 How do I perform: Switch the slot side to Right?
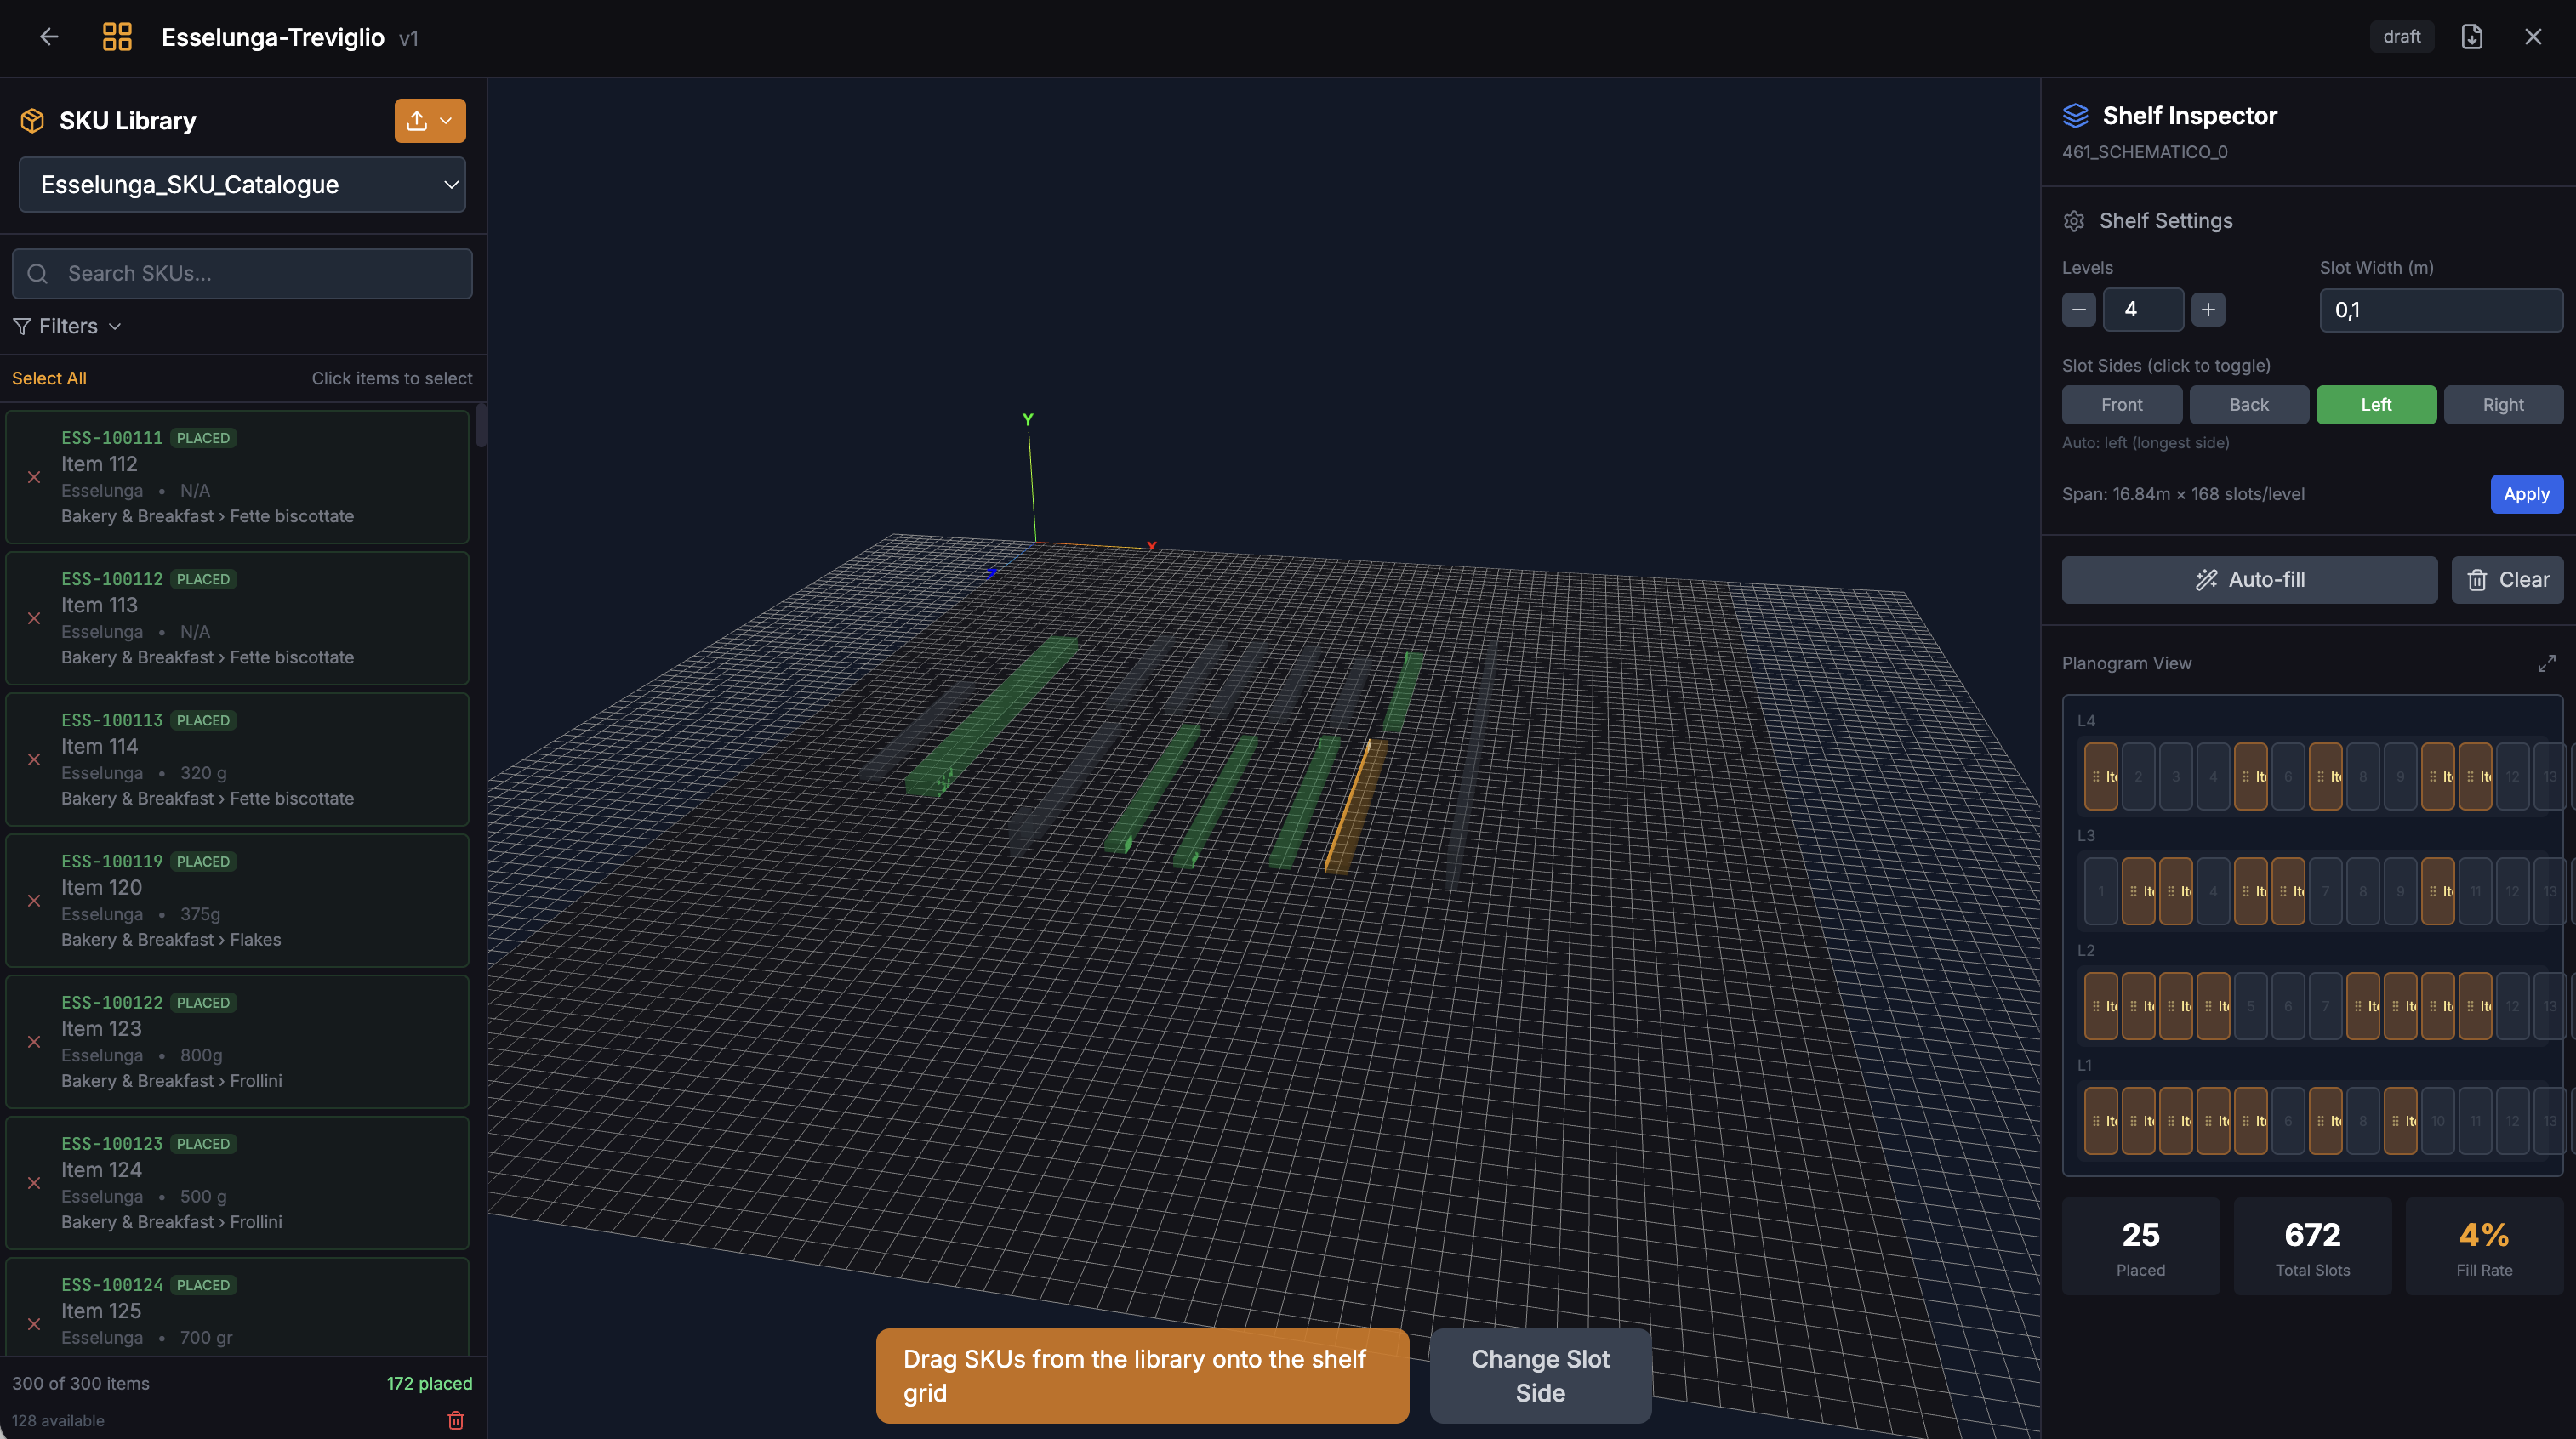(x=2503, y=404)
